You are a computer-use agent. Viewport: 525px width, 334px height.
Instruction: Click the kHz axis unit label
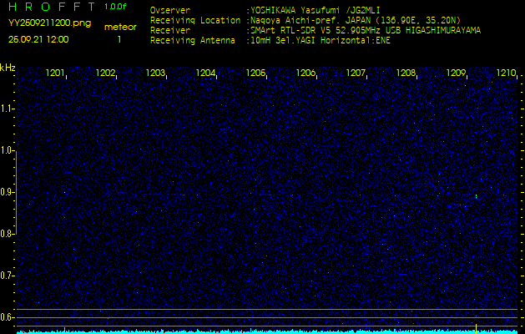click(8, 68)
